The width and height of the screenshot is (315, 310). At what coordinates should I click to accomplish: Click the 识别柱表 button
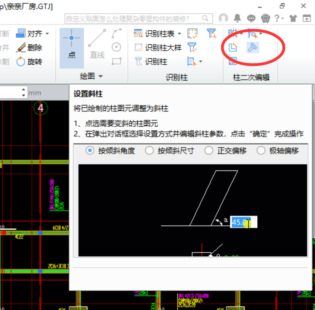click(x=154, y=34)
